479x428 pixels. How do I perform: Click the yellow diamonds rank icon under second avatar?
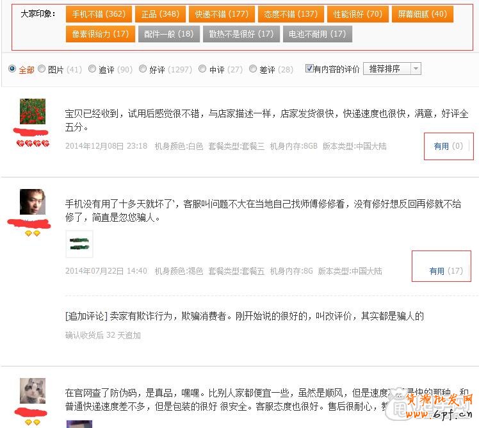[33, 234]
